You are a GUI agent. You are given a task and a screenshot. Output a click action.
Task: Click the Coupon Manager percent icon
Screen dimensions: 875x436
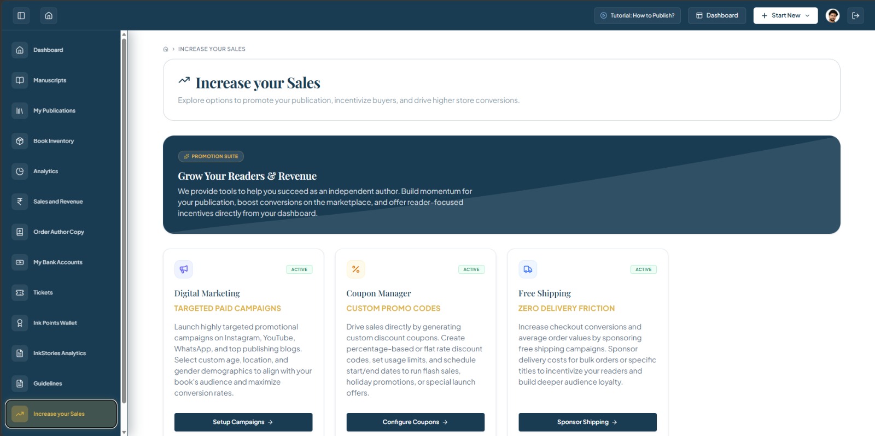[356, 269]
